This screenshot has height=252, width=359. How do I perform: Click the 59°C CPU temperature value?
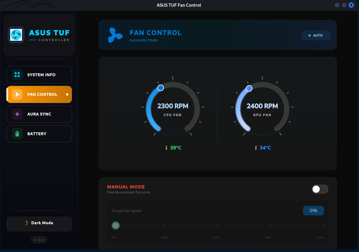(176, 148)
